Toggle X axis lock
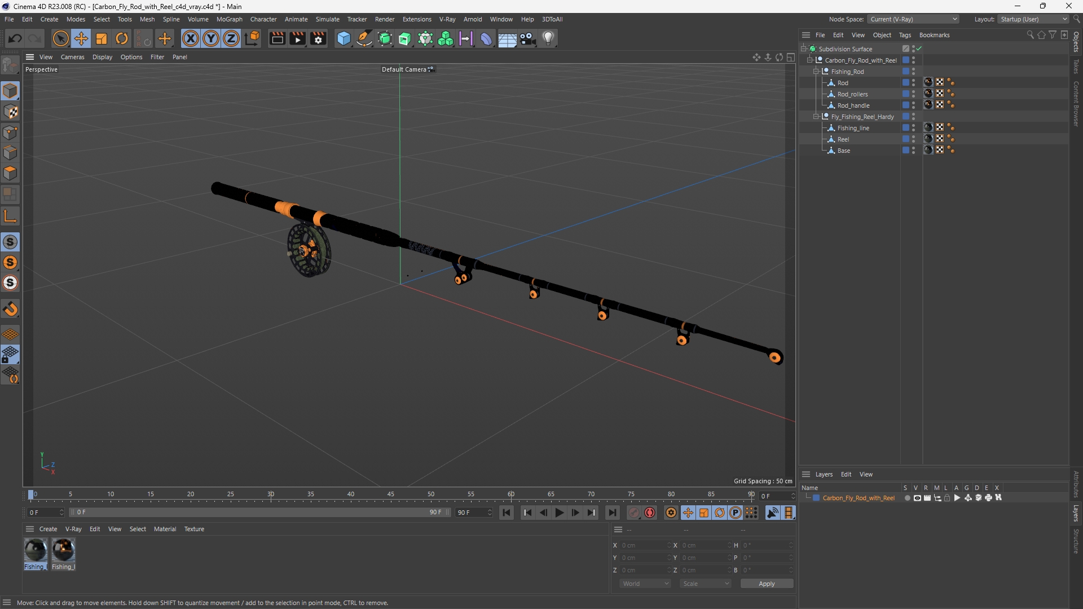This screenshot has width=1083, height=609. pos(191,38)
